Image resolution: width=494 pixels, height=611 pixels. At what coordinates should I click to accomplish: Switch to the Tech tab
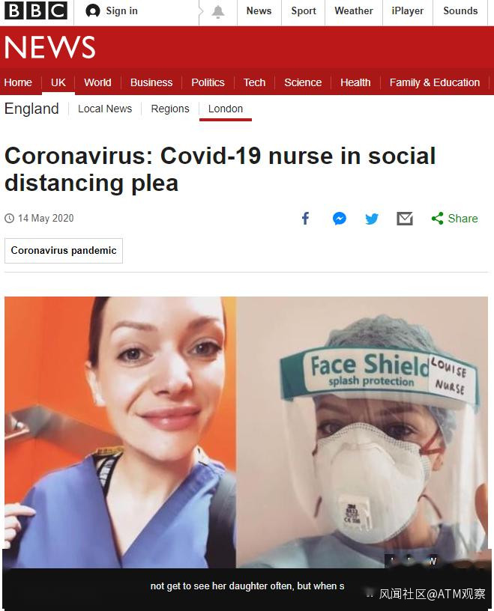(x=254, y=82)
